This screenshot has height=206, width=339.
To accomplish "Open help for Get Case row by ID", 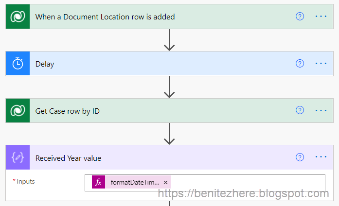I will click(300, 110).
